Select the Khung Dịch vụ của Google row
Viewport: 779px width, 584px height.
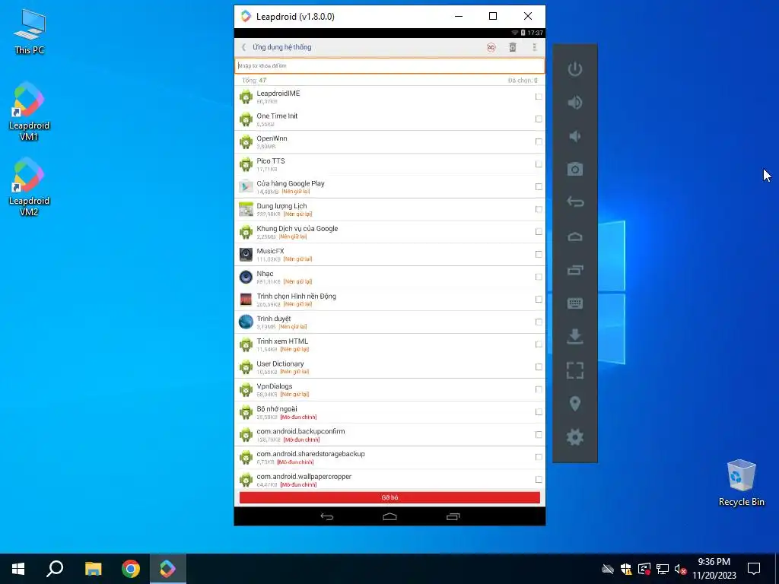(389, 232)
